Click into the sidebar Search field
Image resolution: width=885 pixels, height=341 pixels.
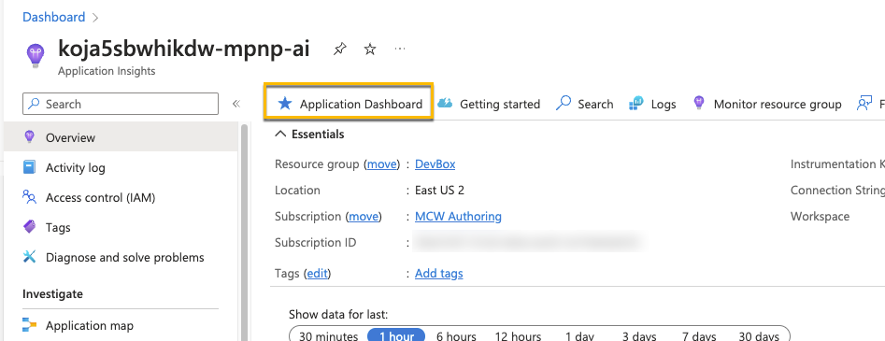121,104
